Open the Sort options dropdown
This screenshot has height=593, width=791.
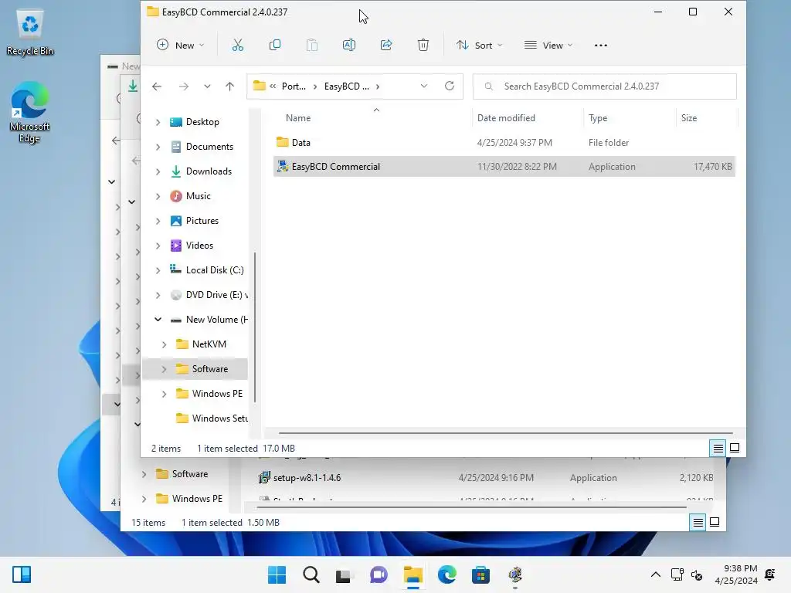click(479, 46)
